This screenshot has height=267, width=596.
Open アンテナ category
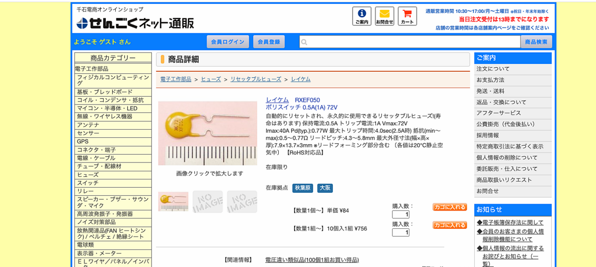pos(113,125)
